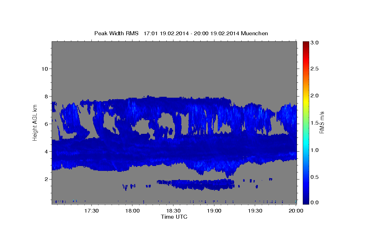Click the height axis label '2'

click(46, 179)
